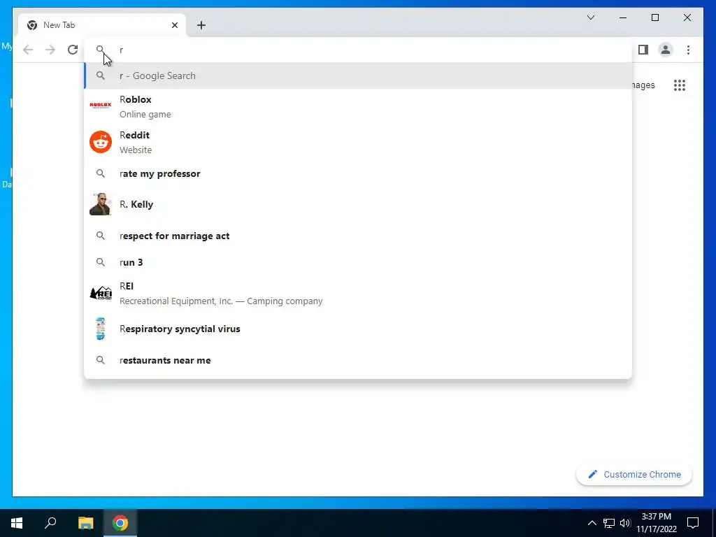Image resolution: width=716 pixels, height=537 pixels.
Task: Open the profile avatar icon
Action: (666, 50)
